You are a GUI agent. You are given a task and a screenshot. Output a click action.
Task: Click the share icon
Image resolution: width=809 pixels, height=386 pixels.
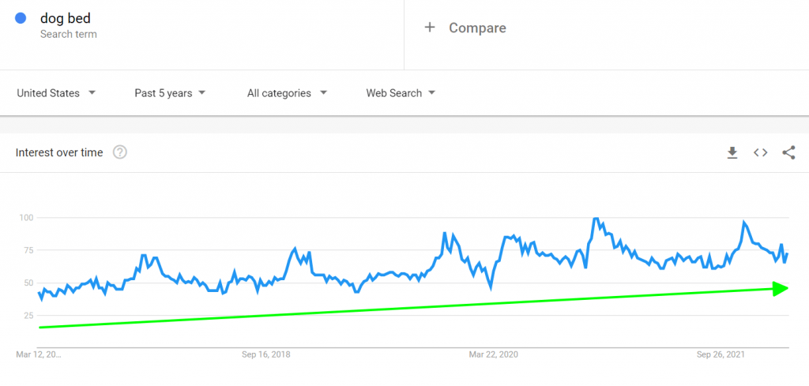pyautogui.click(x=788, y=152)
